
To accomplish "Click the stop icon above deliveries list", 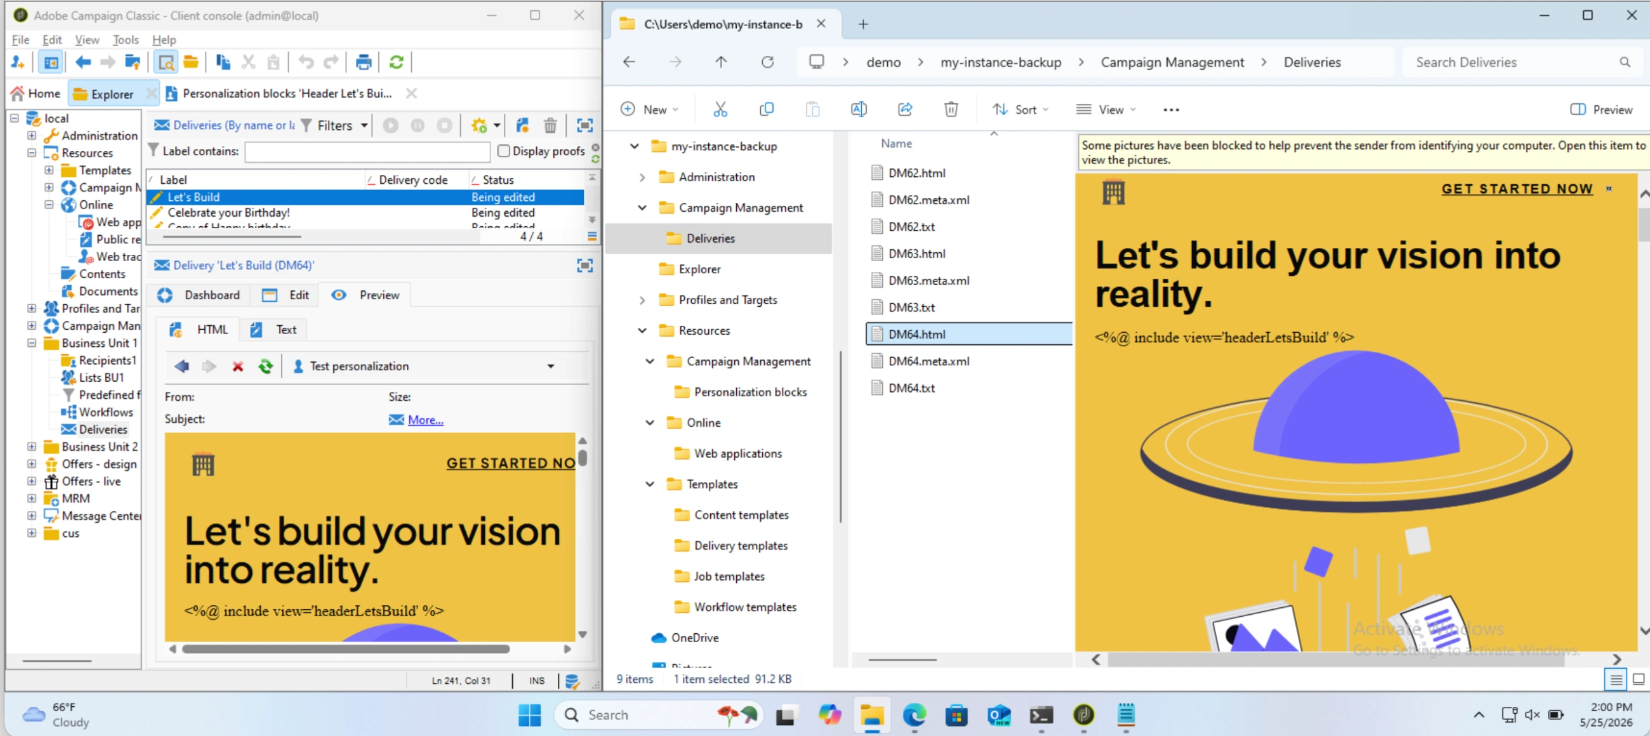I will (444, 126).
